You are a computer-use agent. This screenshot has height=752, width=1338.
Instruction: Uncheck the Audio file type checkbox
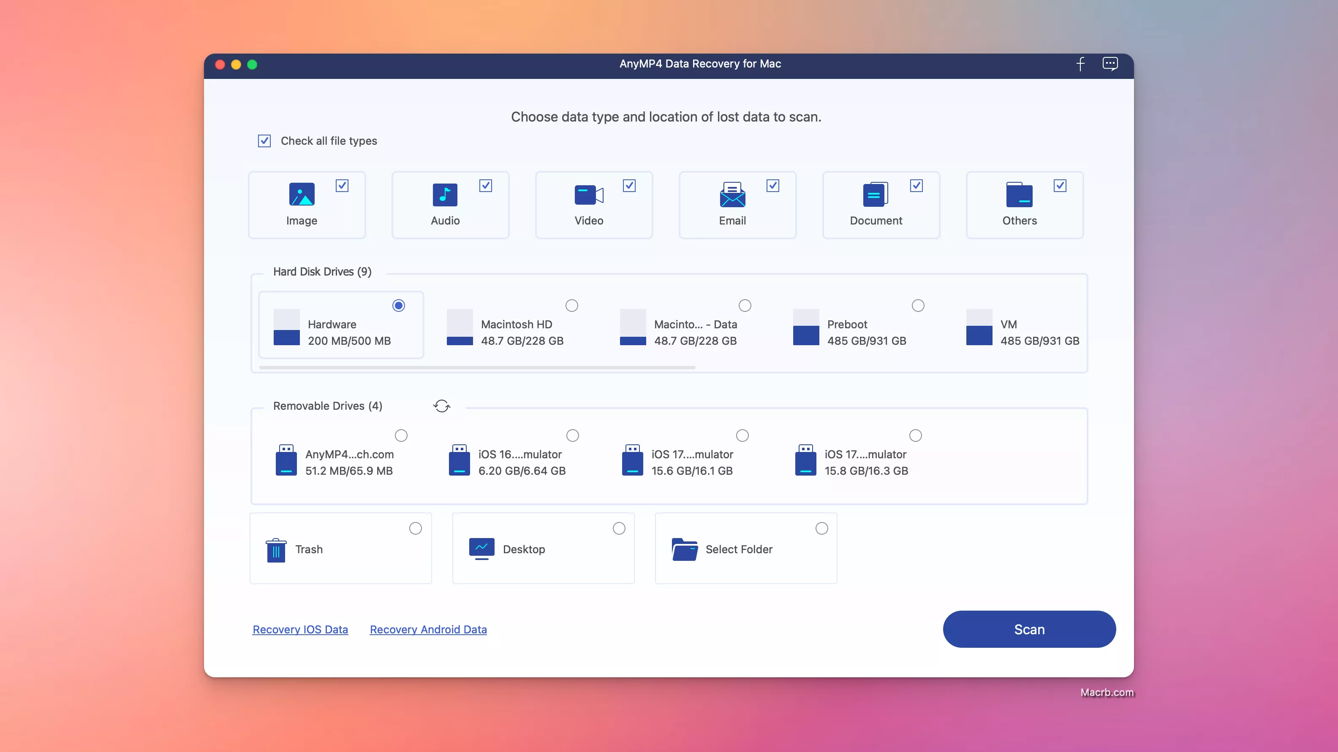486,186
